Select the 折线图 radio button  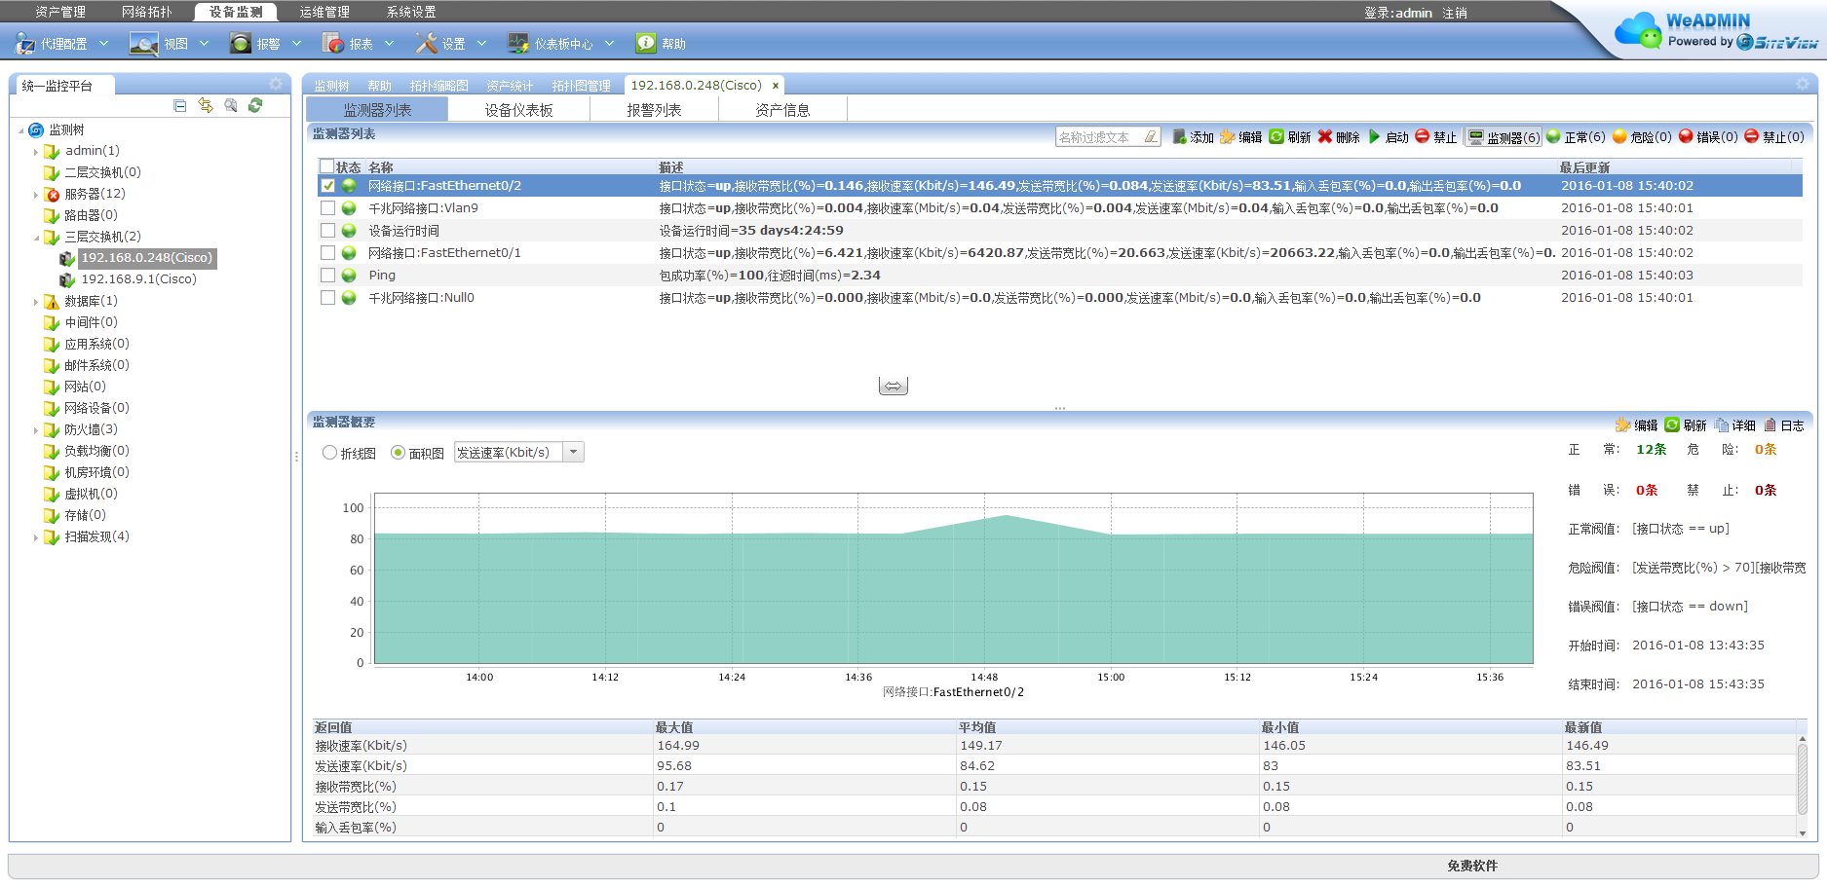pos(329,453)
